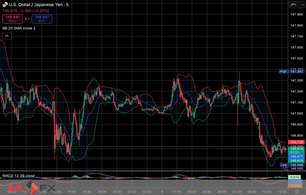Click the SELL button at 146.680

(12, 19)
